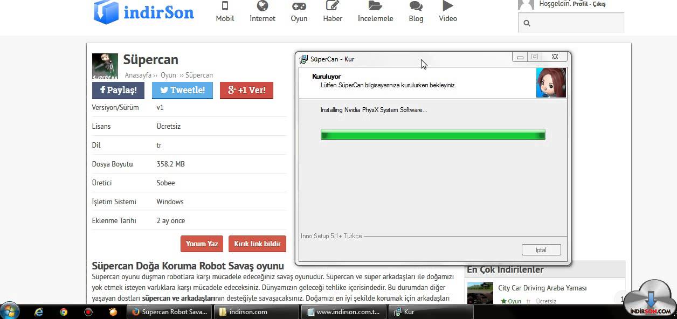Share via Facebook Paylaş! button
This screenshot has height=319, width=677.
[118, 90]
